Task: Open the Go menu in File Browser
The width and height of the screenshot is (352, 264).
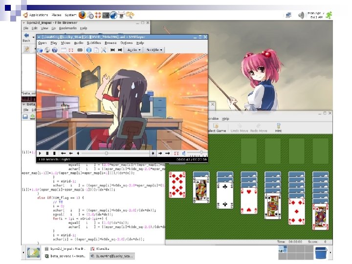Action: point(53,28)
